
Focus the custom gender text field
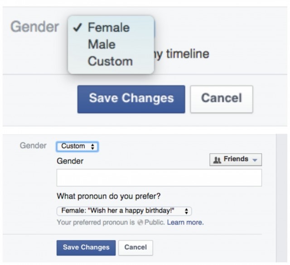pyautogui.click(x=159, y=178)
